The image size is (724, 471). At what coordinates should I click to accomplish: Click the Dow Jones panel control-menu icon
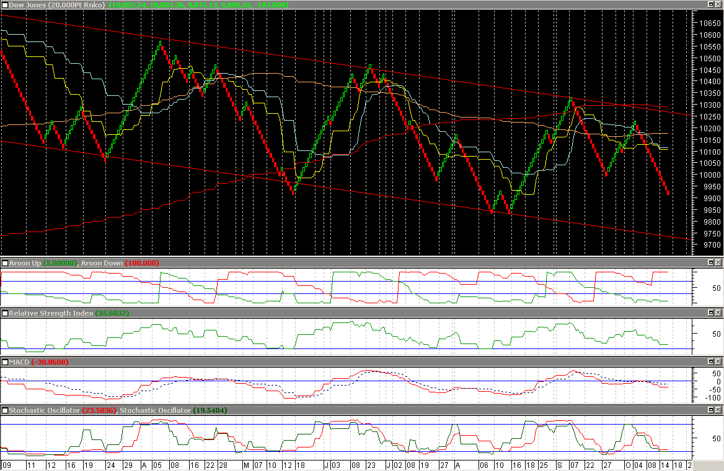(5, 5)
